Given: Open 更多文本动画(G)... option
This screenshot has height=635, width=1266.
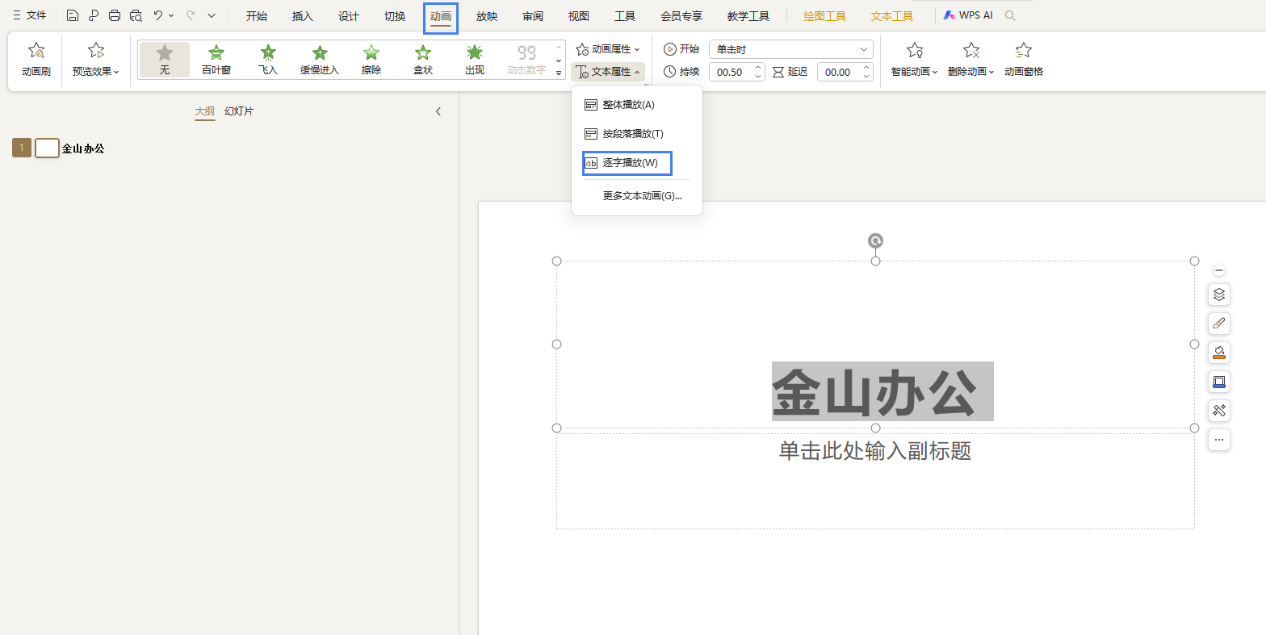Looking at the screenshot, I should tap(642, 196).
